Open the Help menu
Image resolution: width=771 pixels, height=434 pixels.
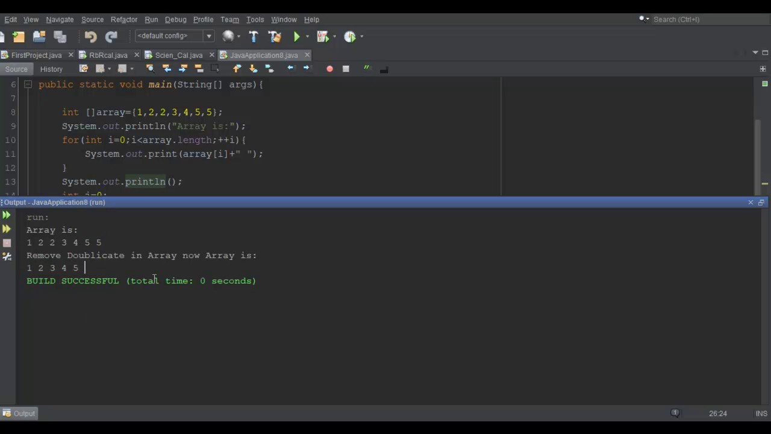[x=311, y=19]
